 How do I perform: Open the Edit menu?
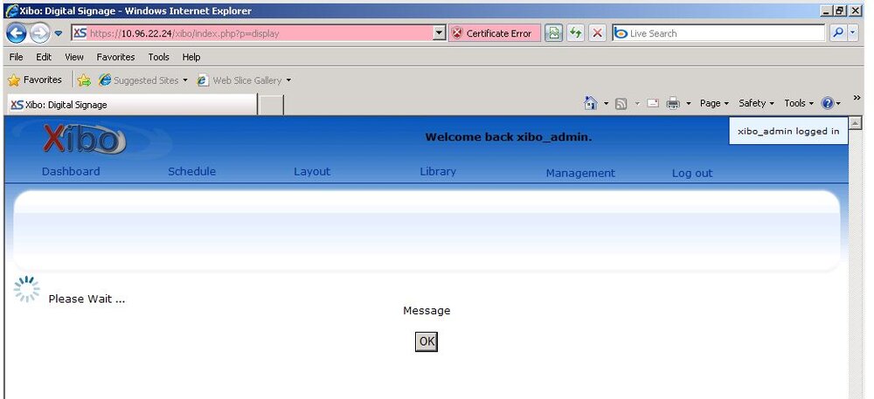pyautogui.click(x=44, y=57)
